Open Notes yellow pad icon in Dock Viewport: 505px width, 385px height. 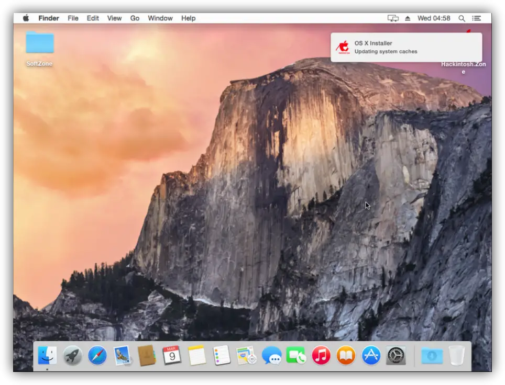[x=197, y=355]
